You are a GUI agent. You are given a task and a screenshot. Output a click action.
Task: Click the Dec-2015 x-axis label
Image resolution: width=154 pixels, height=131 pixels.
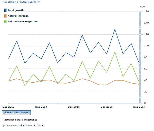click(74, 107)
